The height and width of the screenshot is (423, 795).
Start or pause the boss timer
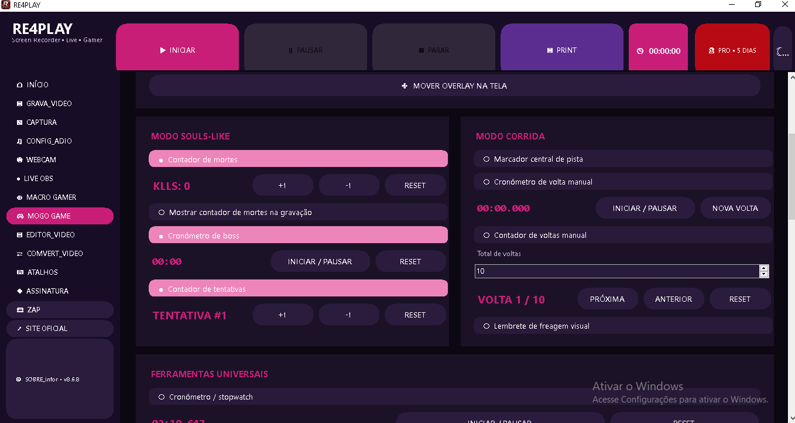click(320, 261)
